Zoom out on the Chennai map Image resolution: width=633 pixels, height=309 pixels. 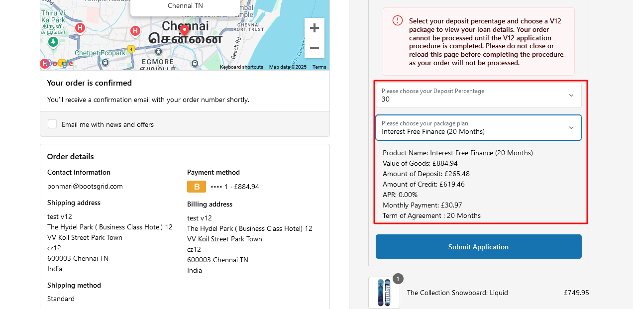click(x=315, y=48)
